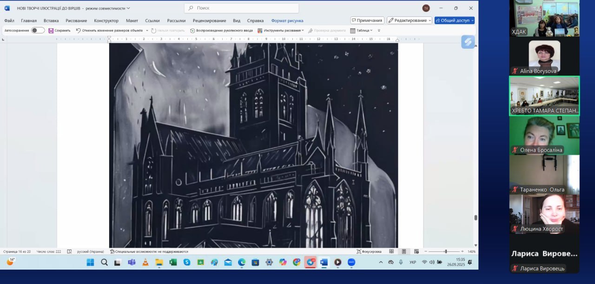
Task: Click the undo resize object arrow icon
Action: [79, 31]
